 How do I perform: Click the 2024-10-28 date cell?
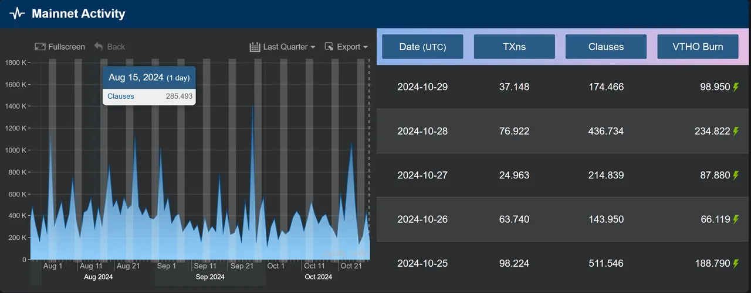(x=422, y=131)
